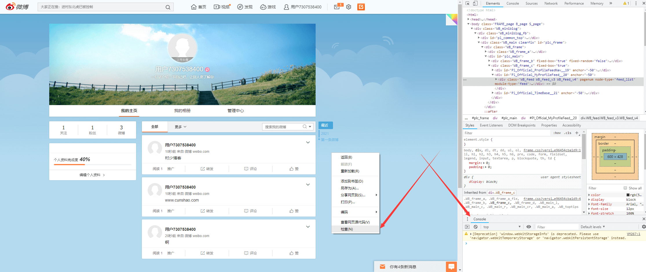Show the console sidebar panel icon
This screenshot has width=646, height=272.
click(x=467, y=227)
